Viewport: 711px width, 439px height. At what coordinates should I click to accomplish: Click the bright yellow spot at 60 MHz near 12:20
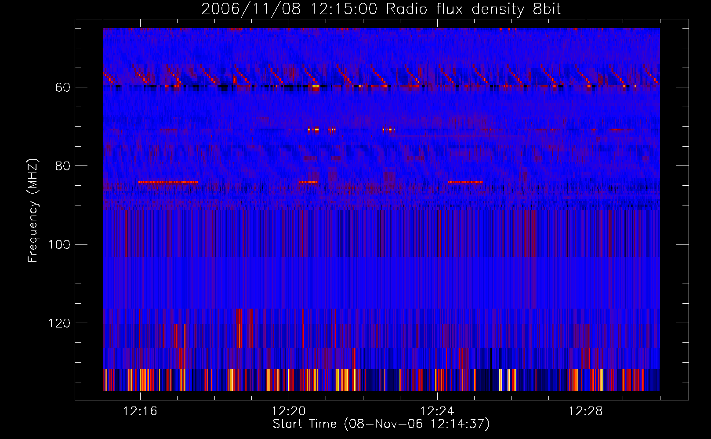click(x=316, y=86)
